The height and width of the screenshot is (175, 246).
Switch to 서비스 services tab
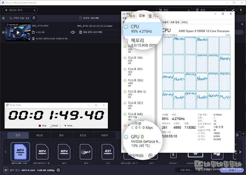coord(184,22)
